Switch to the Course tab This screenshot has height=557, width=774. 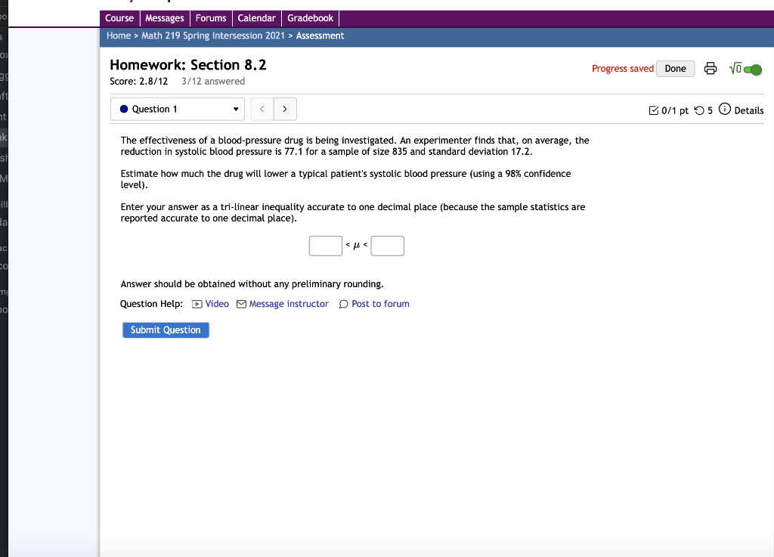[119, 18]
